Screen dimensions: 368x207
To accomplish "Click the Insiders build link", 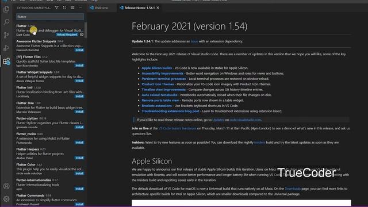I will tap(259, 143).
